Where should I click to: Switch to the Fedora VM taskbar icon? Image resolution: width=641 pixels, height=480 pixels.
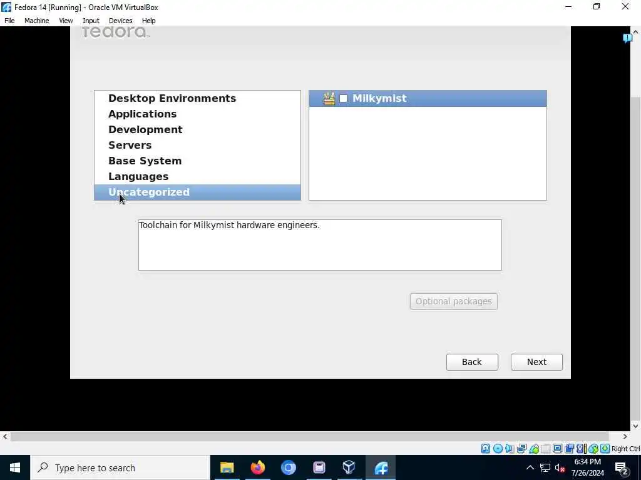click(381, 467)
